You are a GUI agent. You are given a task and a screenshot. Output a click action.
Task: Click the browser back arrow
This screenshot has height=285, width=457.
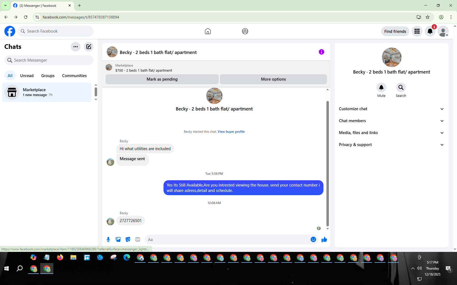(6, 17)
